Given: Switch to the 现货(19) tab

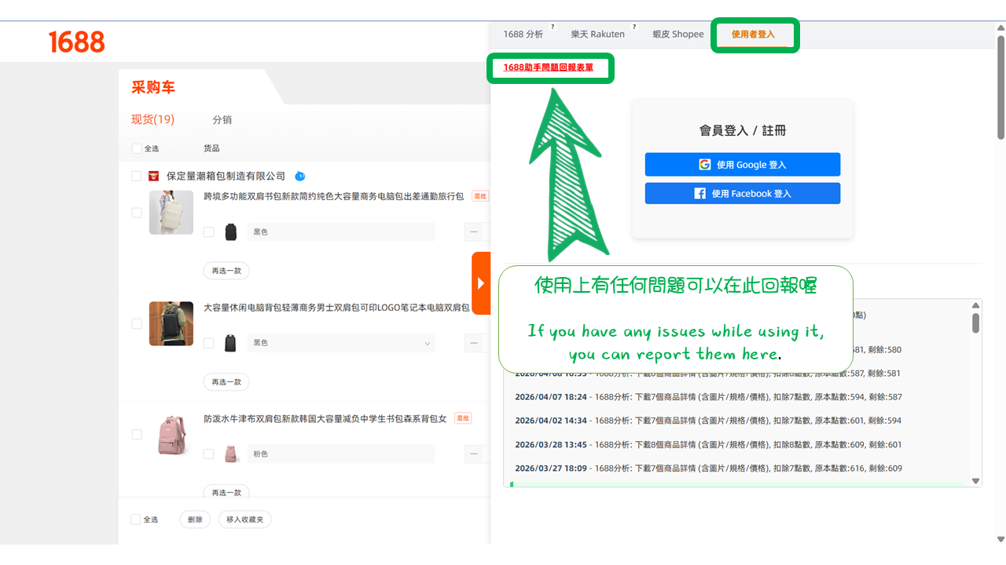Looking at the screenshot, I should click(152, 119).
